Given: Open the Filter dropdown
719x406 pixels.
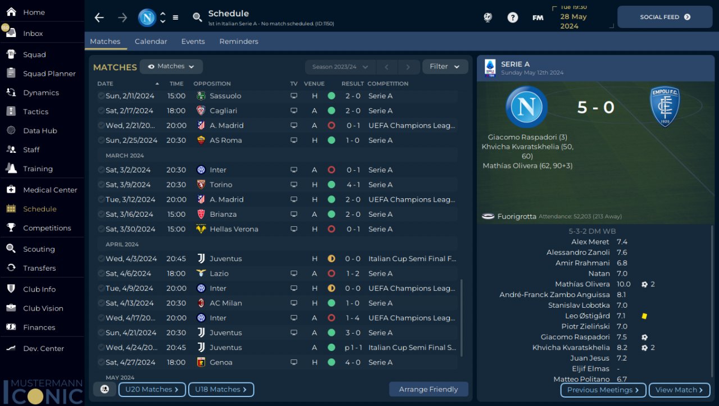Looking at the screenshot, I should click(445, 66).
